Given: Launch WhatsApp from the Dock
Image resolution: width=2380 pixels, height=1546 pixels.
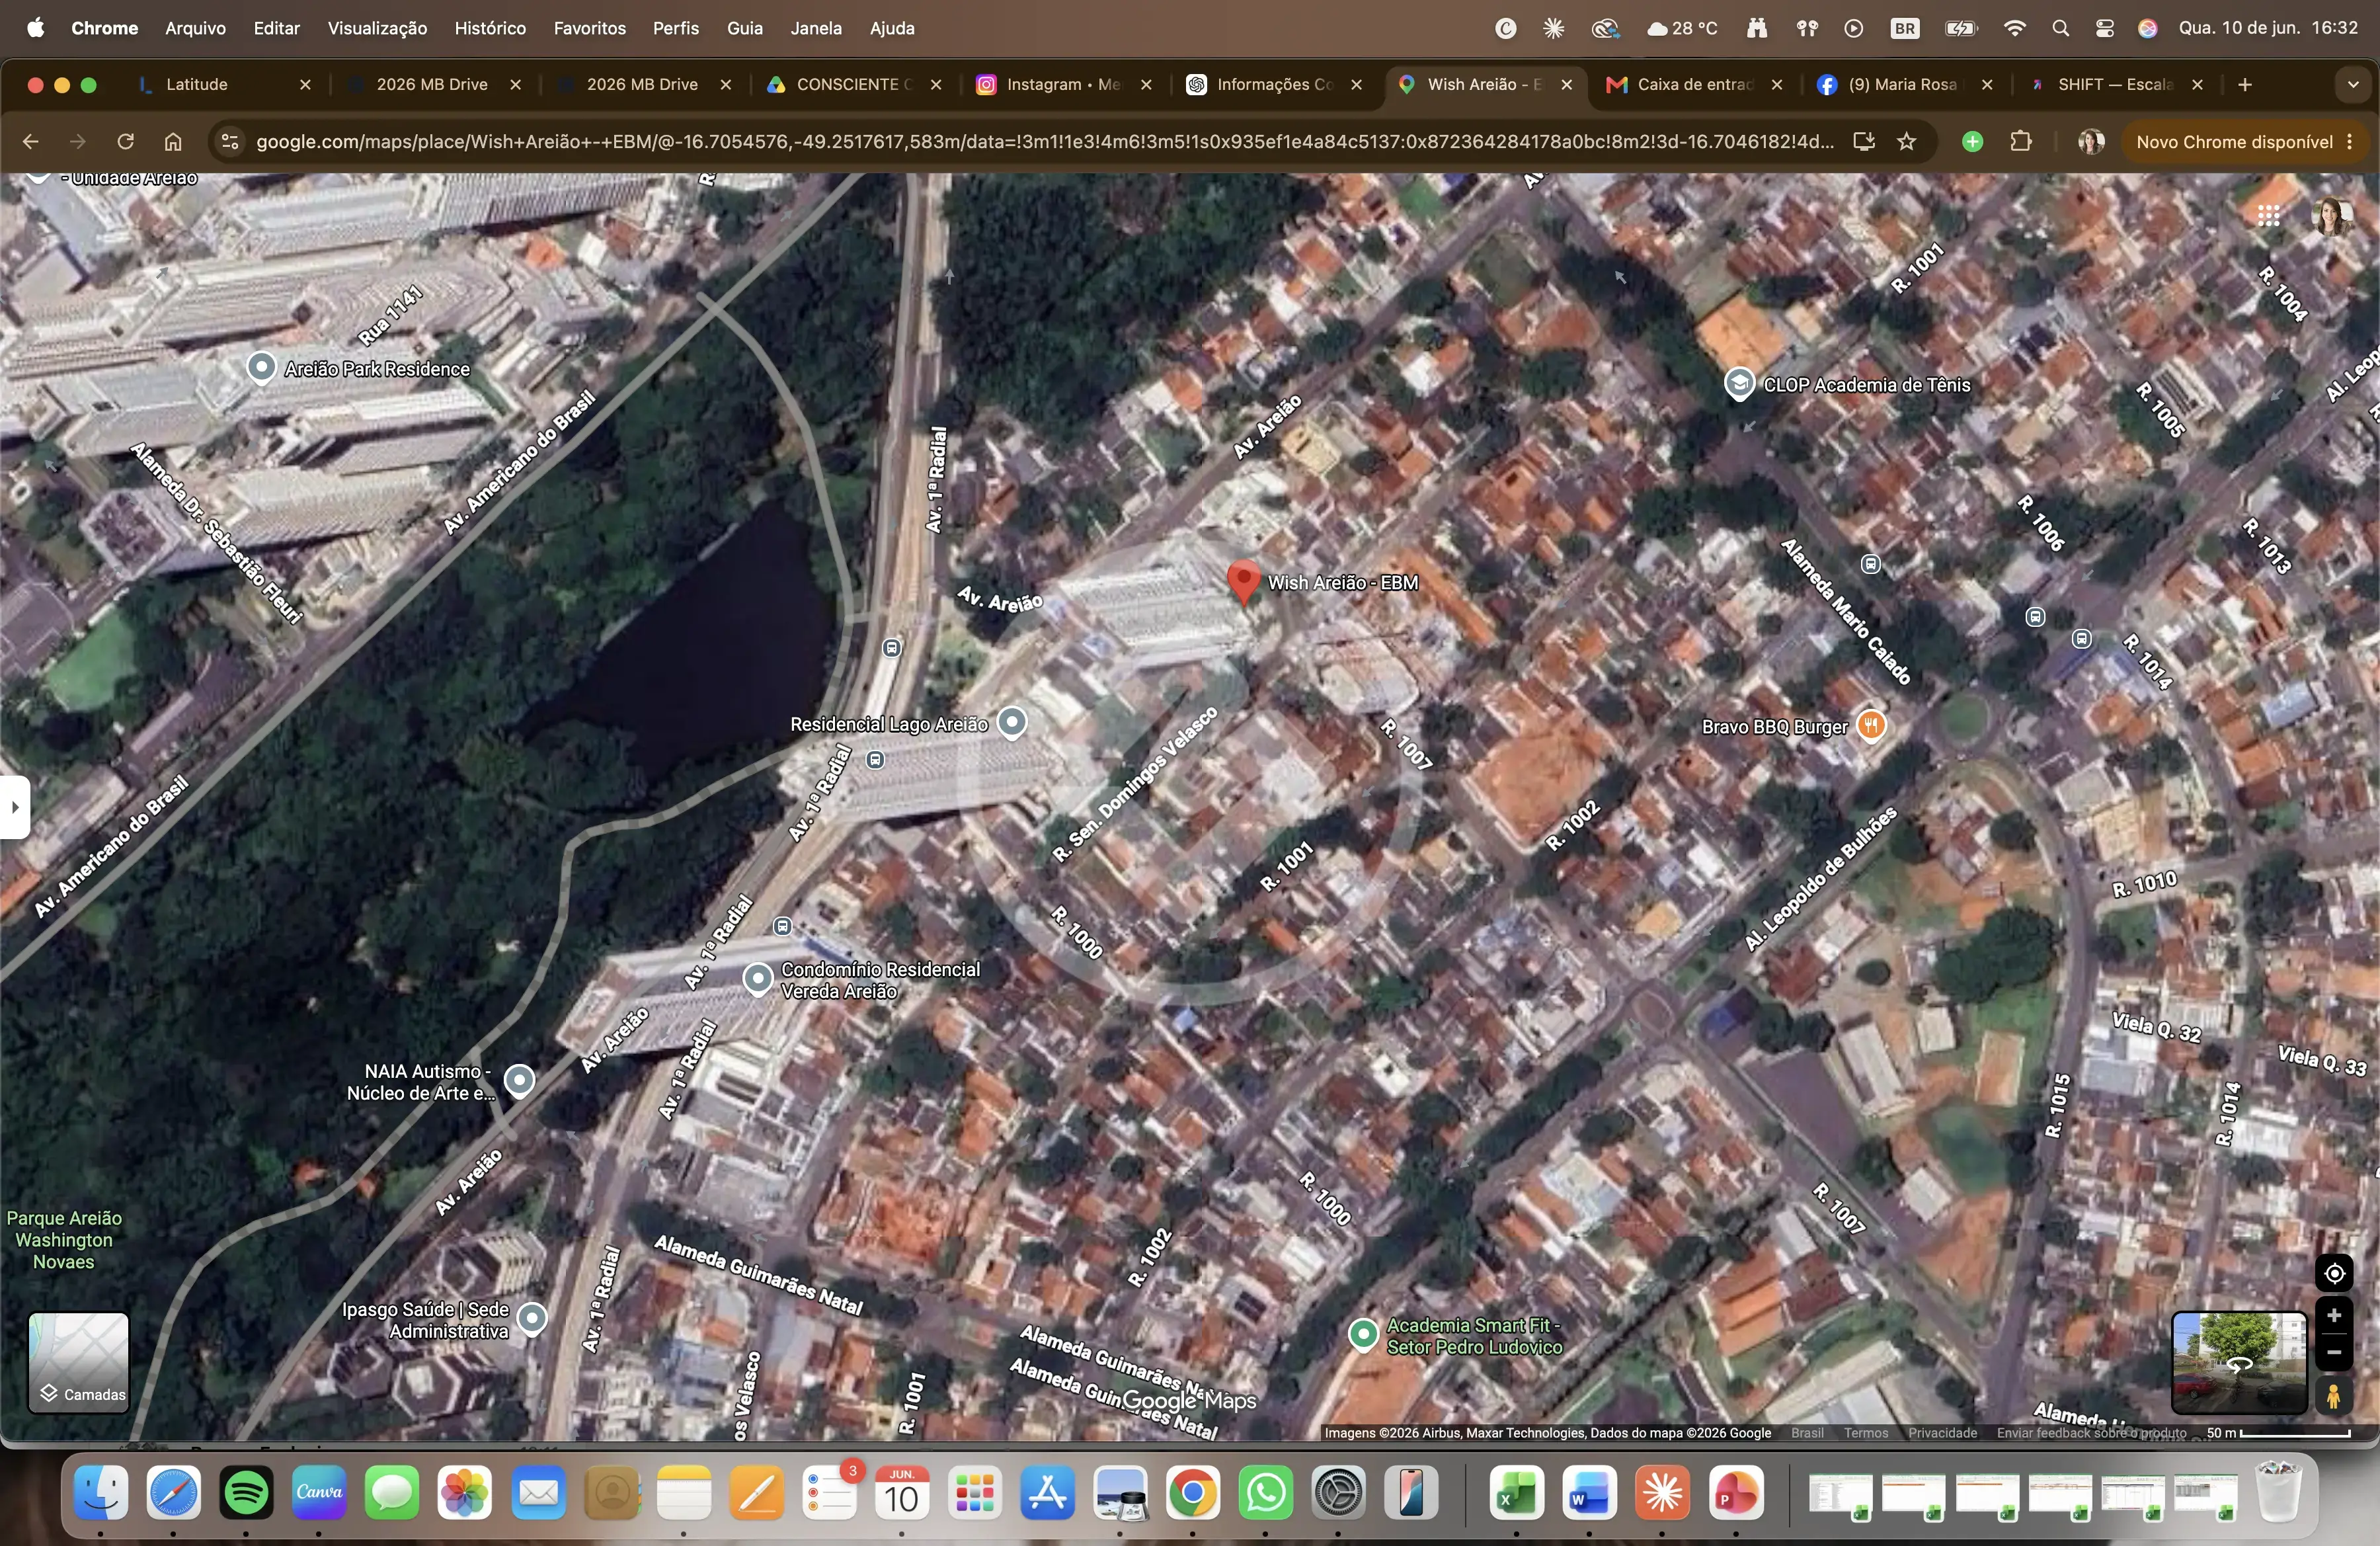Looking at the screenshot, I should coord(1266,1493).
